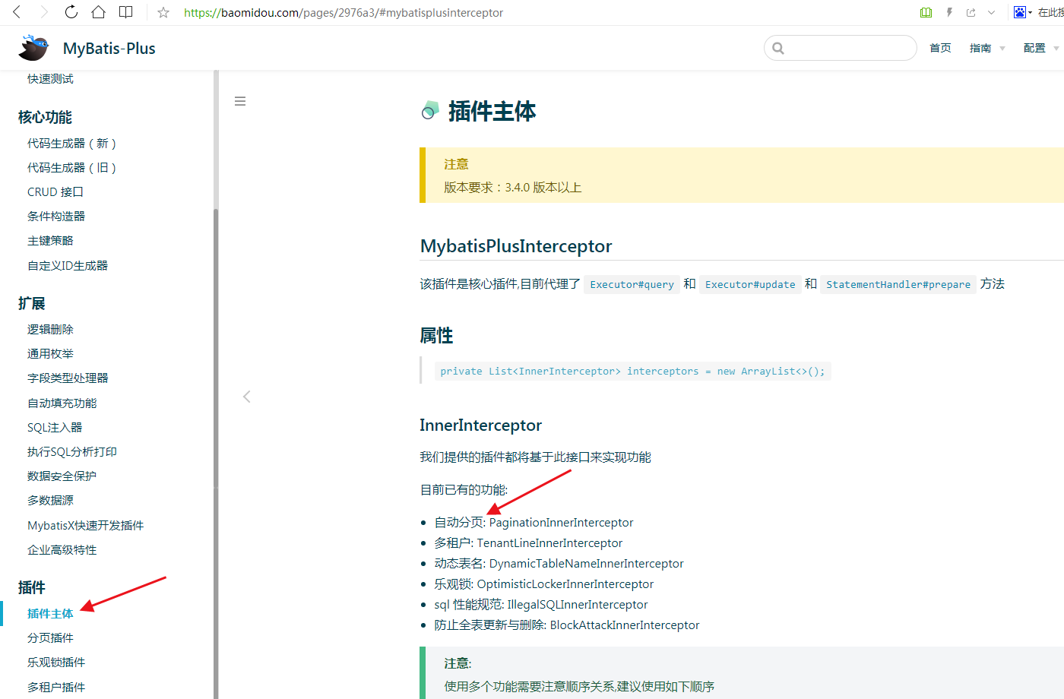Click the share page icon
The width and height of the screenshot is (1064, 699).
tap(971, 12)
